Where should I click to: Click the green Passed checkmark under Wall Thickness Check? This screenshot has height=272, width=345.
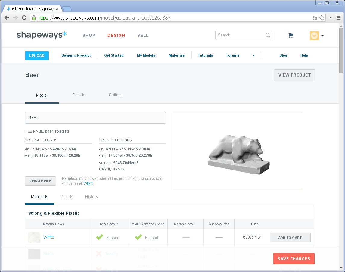(x=138, y=237)
